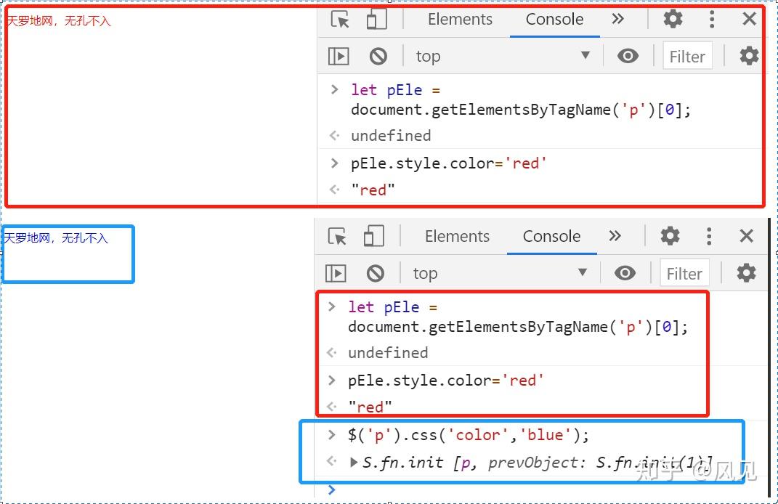Show more tabs chevron in lower DevTools

click(x=615, y=236)
